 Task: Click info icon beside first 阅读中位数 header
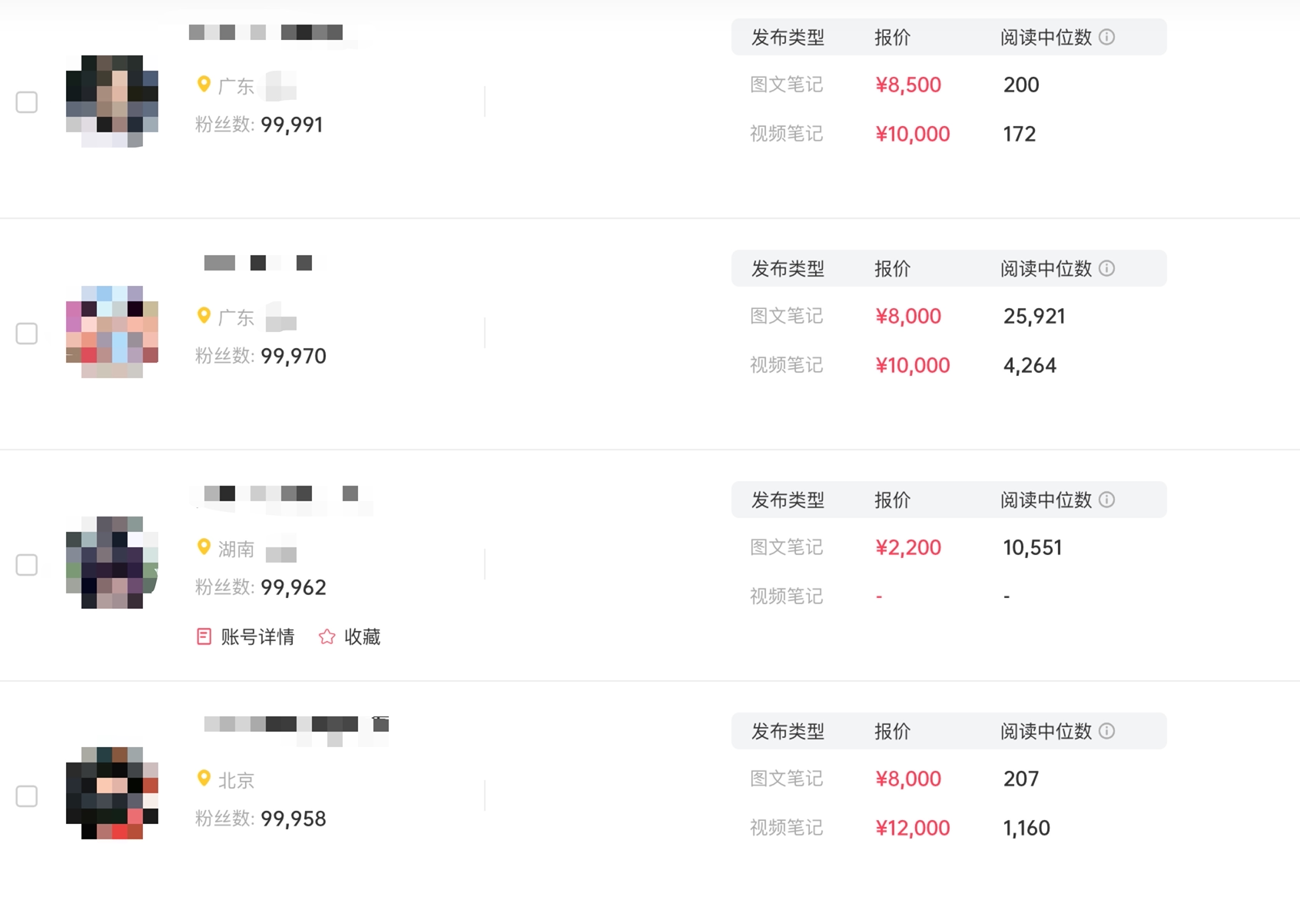point(1106,37)
